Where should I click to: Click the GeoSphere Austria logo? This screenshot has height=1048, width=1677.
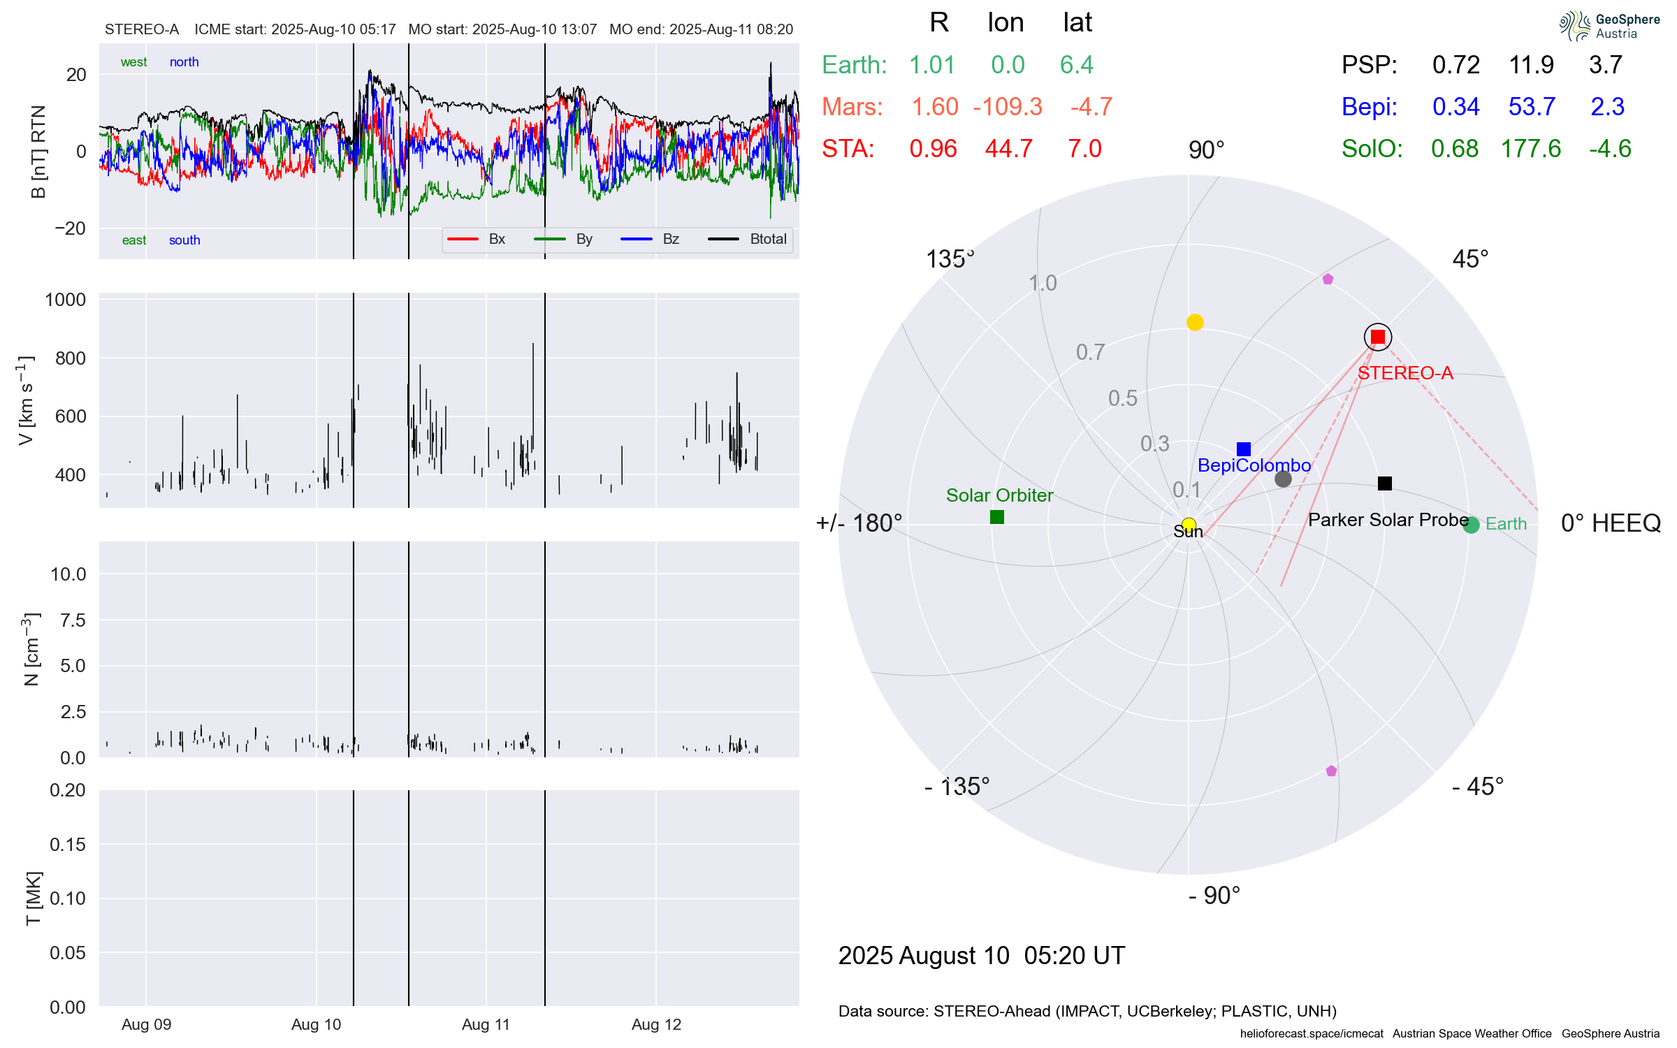[1609, 26]
